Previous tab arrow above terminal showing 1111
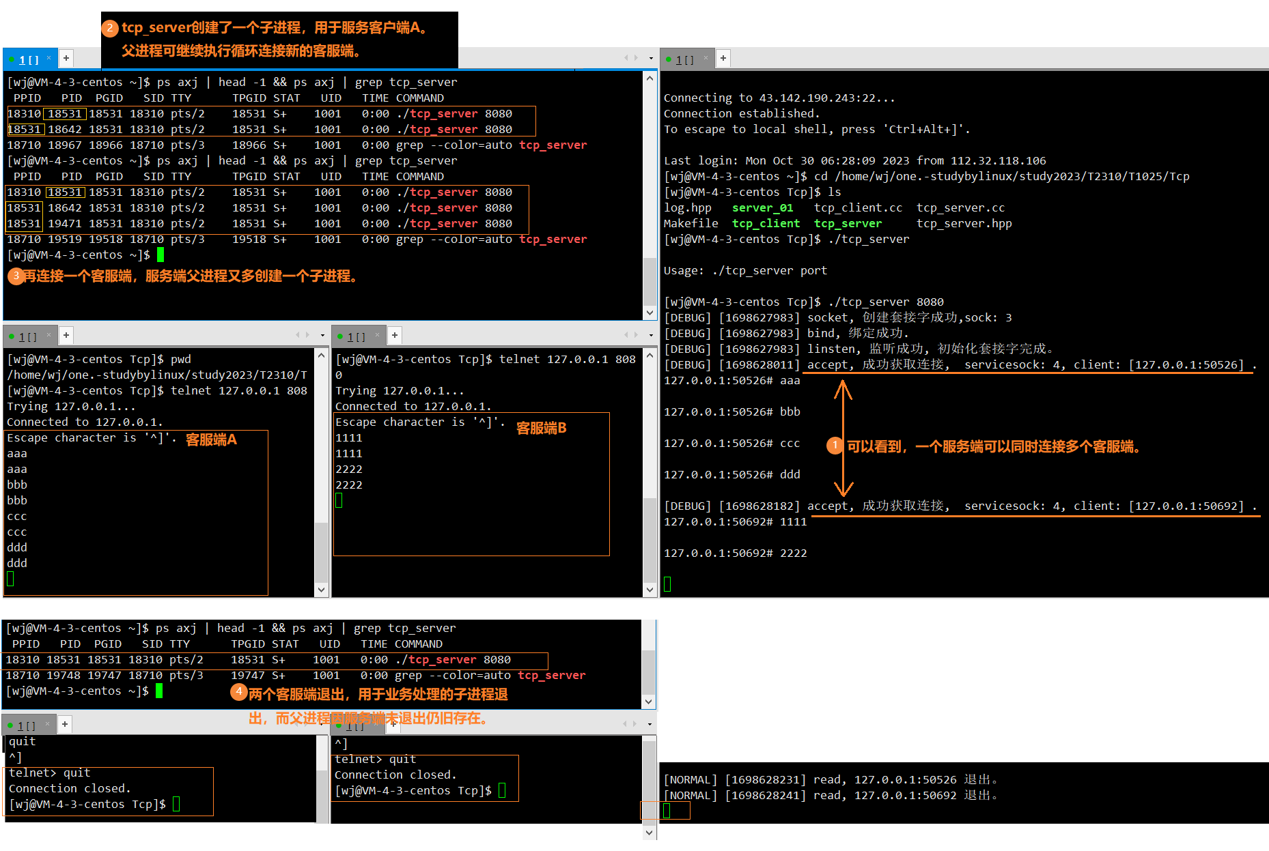This screenshot has width=1269, height=851. (x=626, y=335)
